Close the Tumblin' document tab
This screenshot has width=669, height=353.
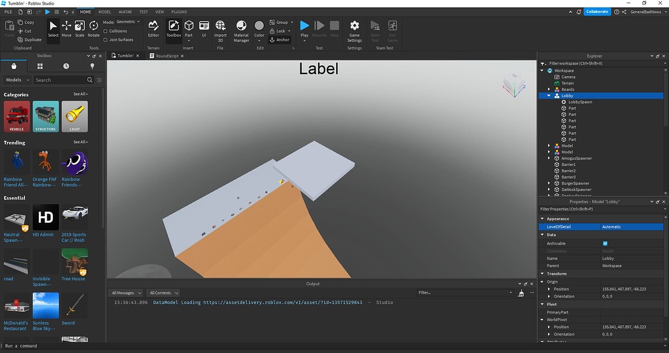(138, 55)
